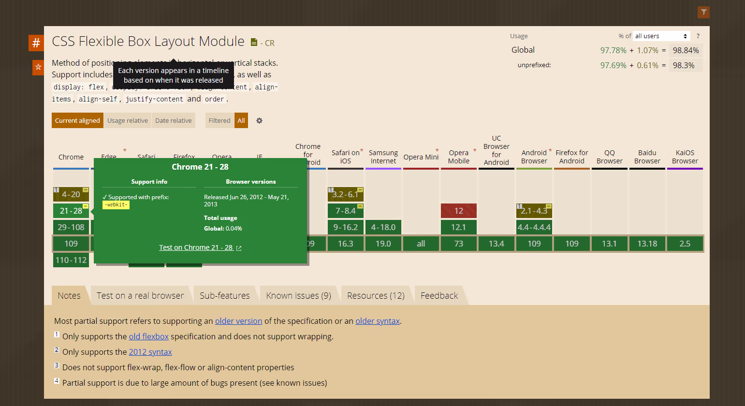Open the 'old flexbox' specification link
This screenshot has height=406, width=745.
tap(149, 336)
